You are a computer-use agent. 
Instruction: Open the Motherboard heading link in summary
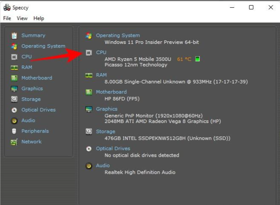pos(111,91)
